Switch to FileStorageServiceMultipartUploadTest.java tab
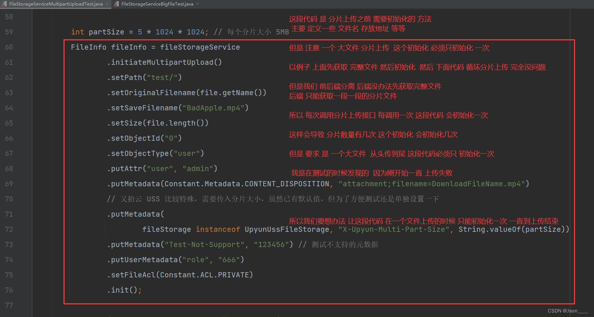Viewport: 594px width, 317px height. [x=56, y=4]
